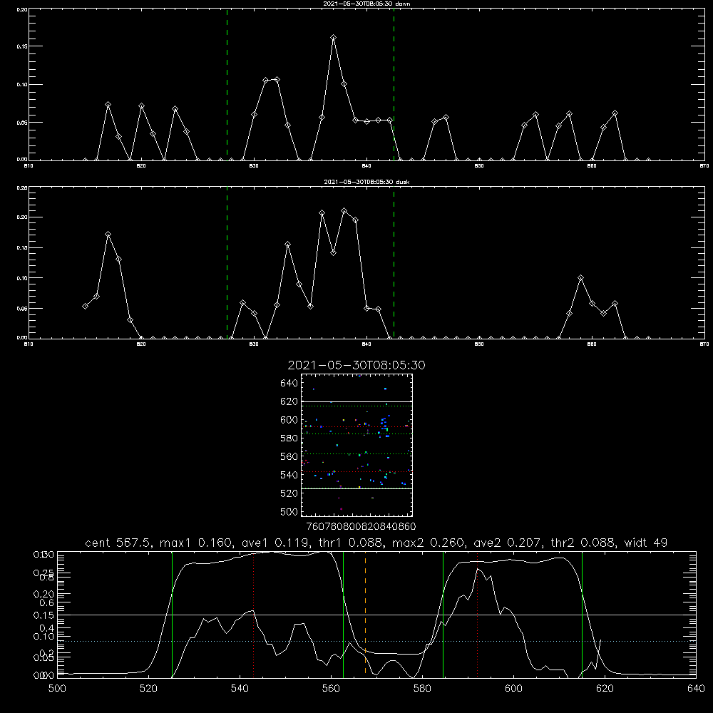Click the red dotted line near 592 in bottom plot
The width and height of the screenshot is (713, 713).
coord(477,614)
